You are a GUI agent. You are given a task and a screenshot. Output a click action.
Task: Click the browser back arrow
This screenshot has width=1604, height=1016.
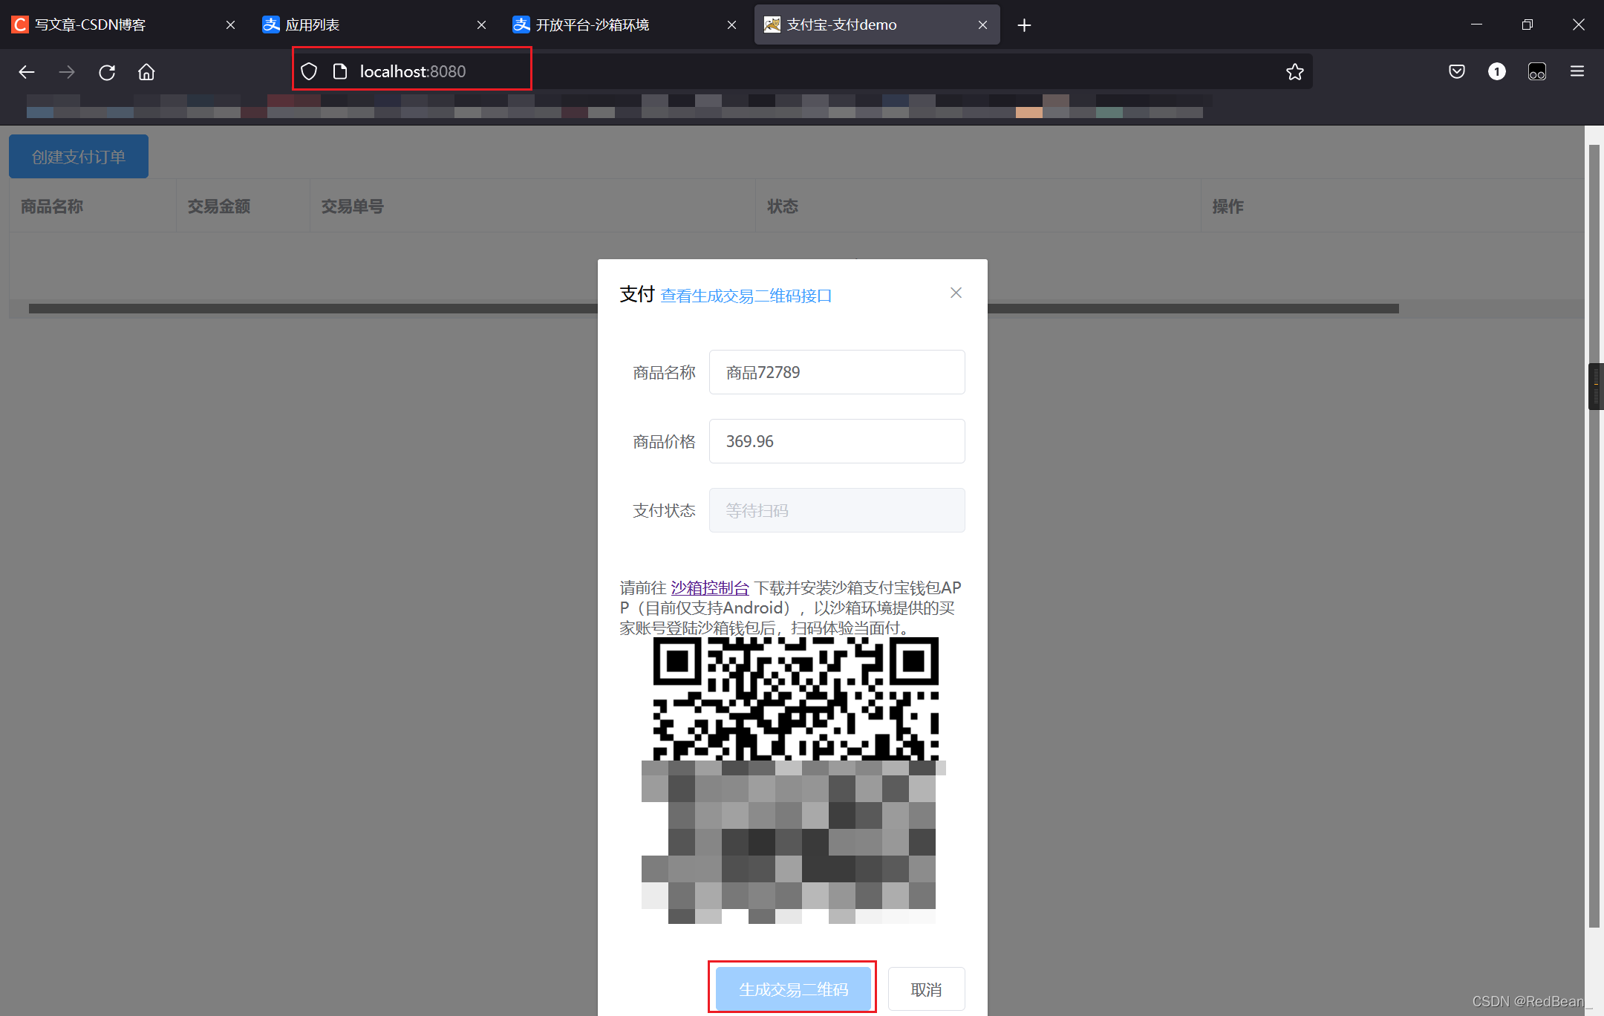(x=27, y=71)
